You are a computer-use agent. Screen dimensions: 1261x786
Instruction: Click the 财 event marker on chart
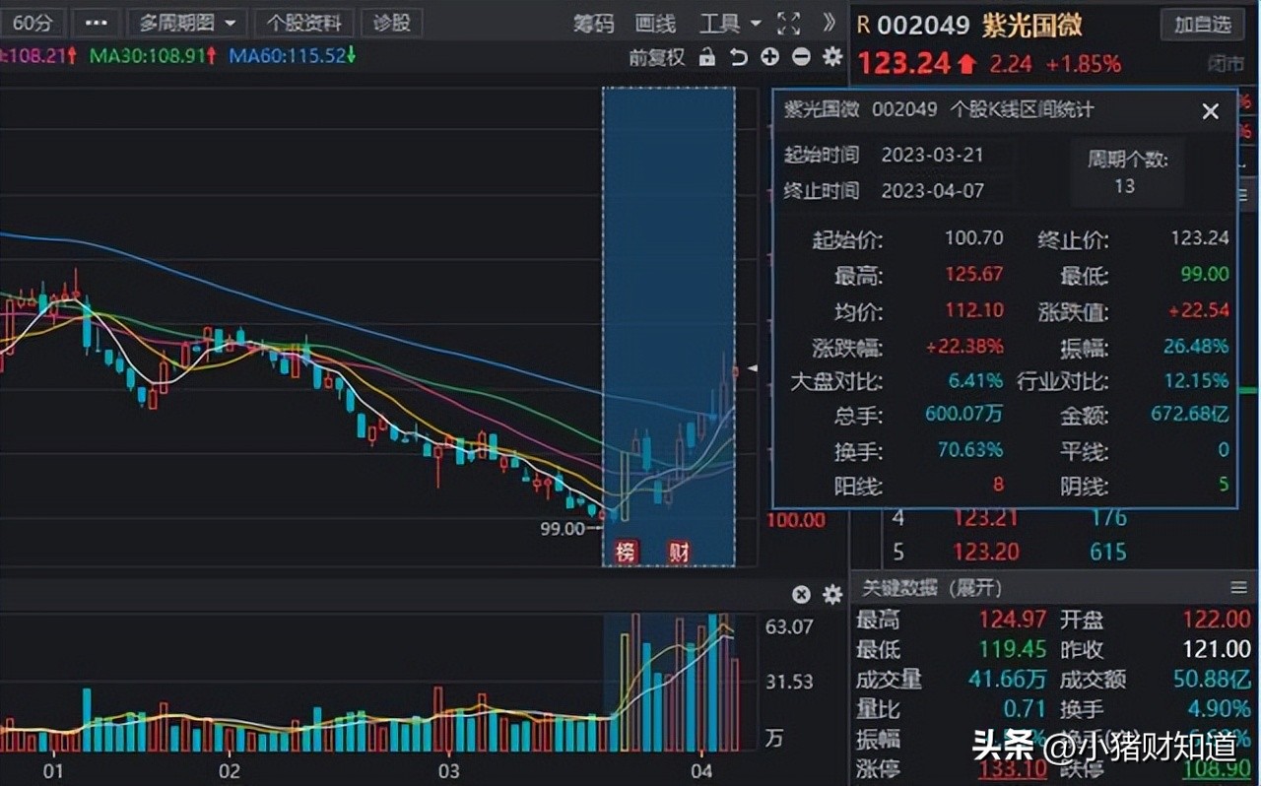tap(679, 552)
